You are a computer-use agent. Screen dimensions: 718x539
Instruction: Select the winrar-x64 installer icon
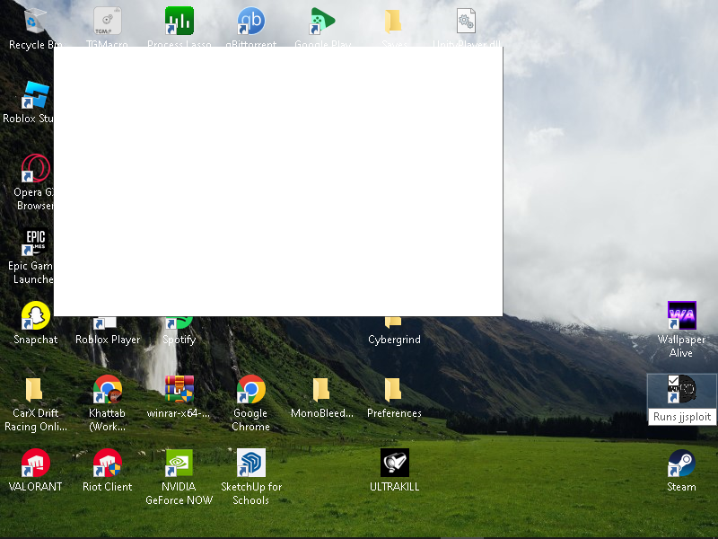pos(179,390)
